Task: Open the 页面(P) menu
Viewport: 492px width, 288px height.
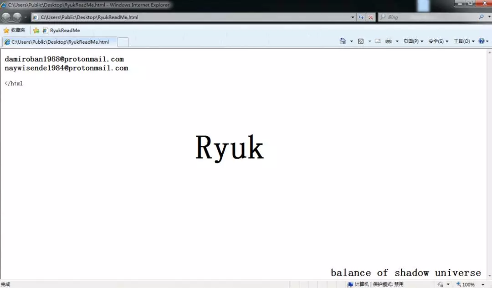Action: coord(413,41)
